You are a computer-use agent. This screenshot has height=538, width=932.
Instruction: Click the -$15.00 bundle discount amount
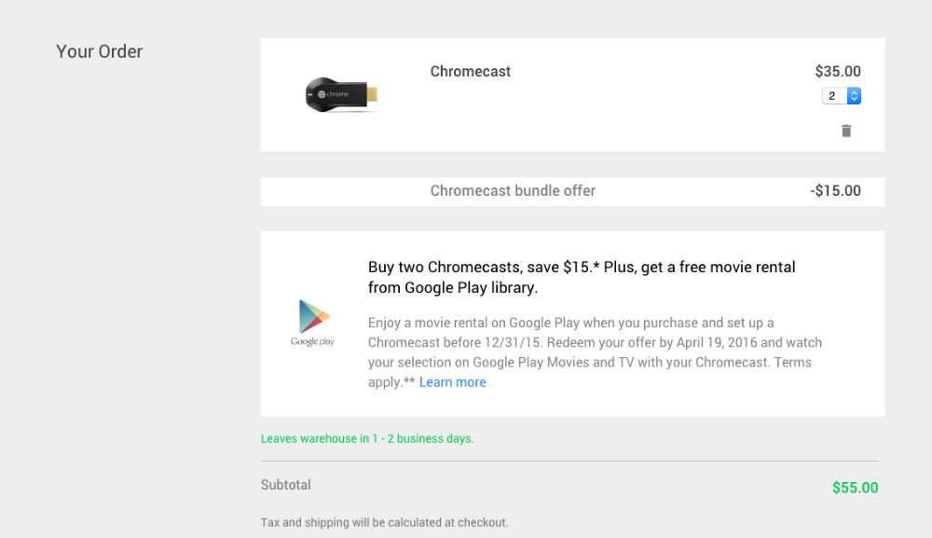[x=835, y=191]
